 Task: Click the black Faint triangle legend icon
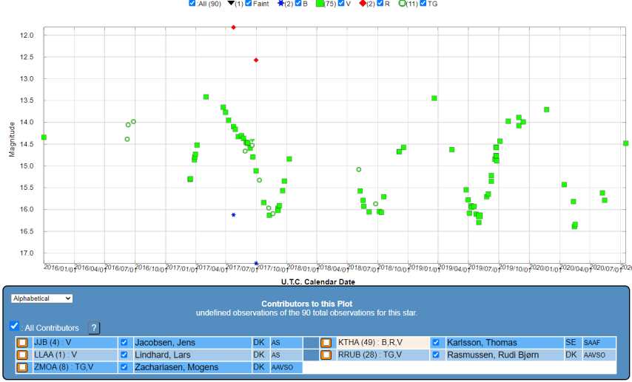click(x=230, y=4)
